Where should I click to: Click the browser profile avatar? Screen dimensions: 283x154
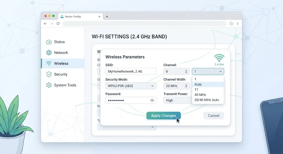pyautogui.click(x=231, y=24)
